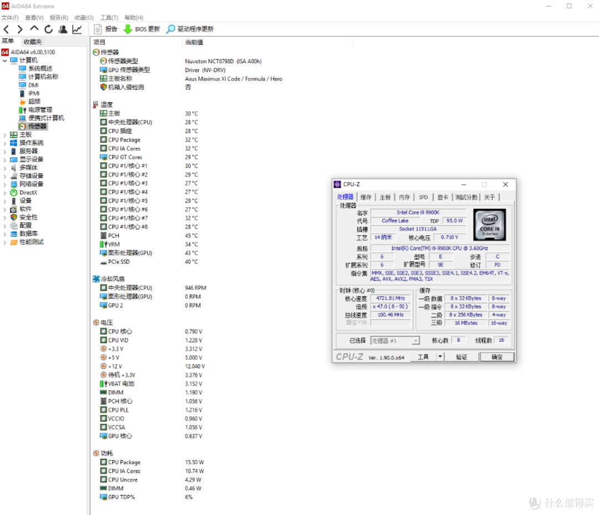
Task: Select 超频 in the computer tree
Action: (x=34, y=102)
